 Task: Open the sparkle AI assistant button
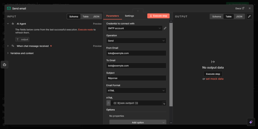[x=251, y=122]
